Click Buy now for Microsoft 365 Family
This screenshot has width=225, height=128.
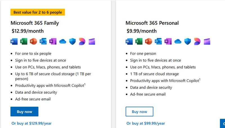24,111
